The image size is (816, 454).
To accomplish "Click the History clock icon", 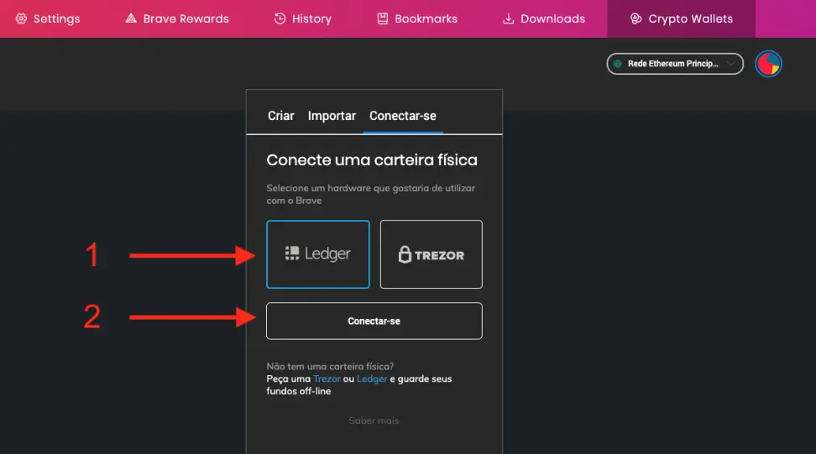I will click(280, 18).
